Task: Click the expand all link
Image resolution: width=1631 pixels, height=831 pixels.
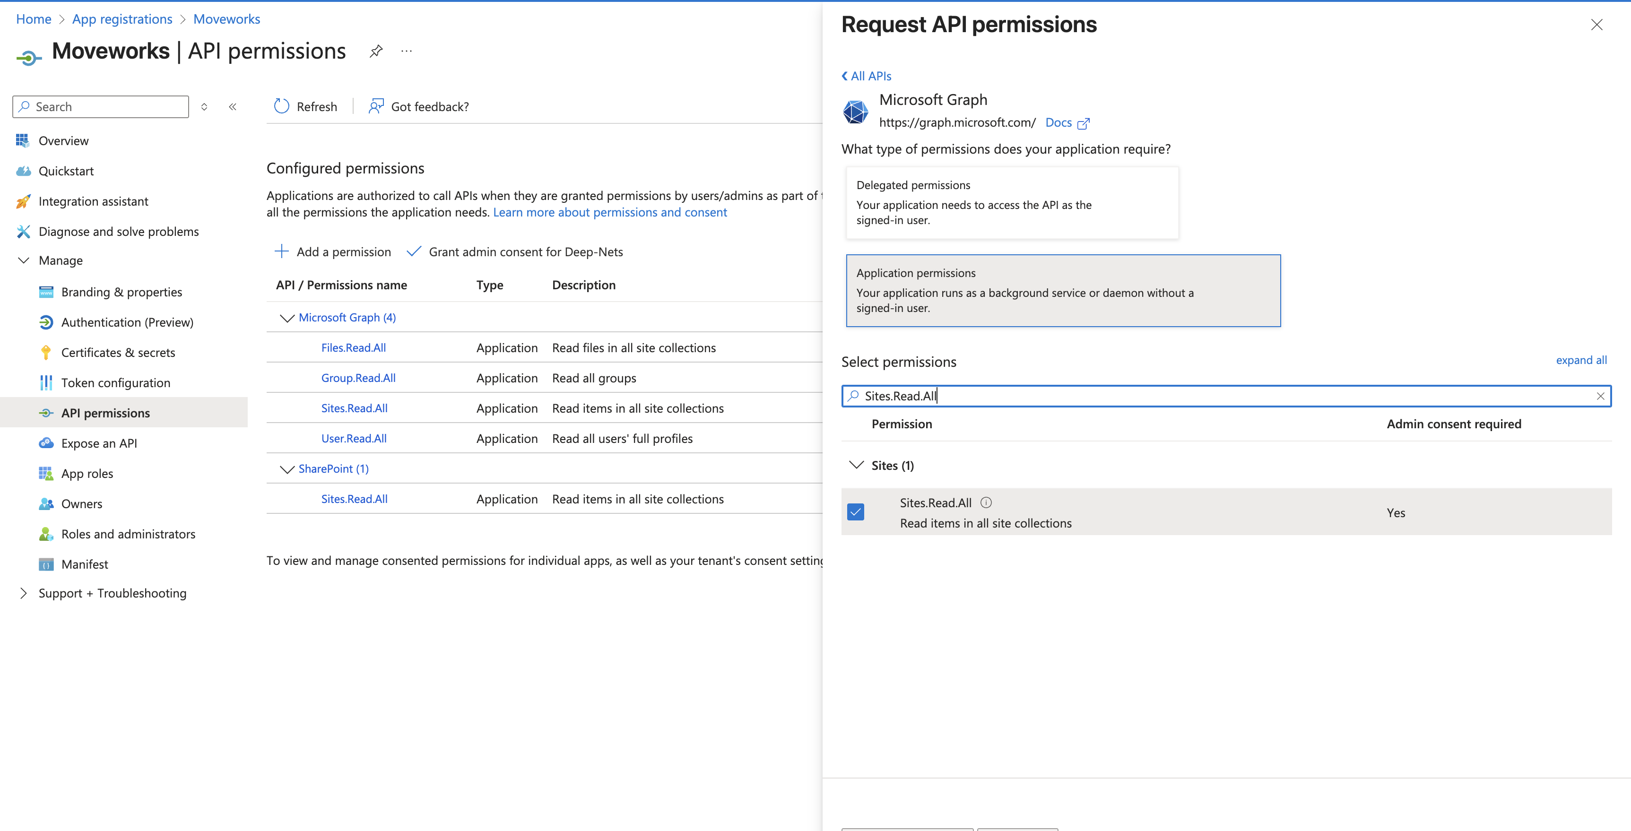Action: coord(1581,360)
